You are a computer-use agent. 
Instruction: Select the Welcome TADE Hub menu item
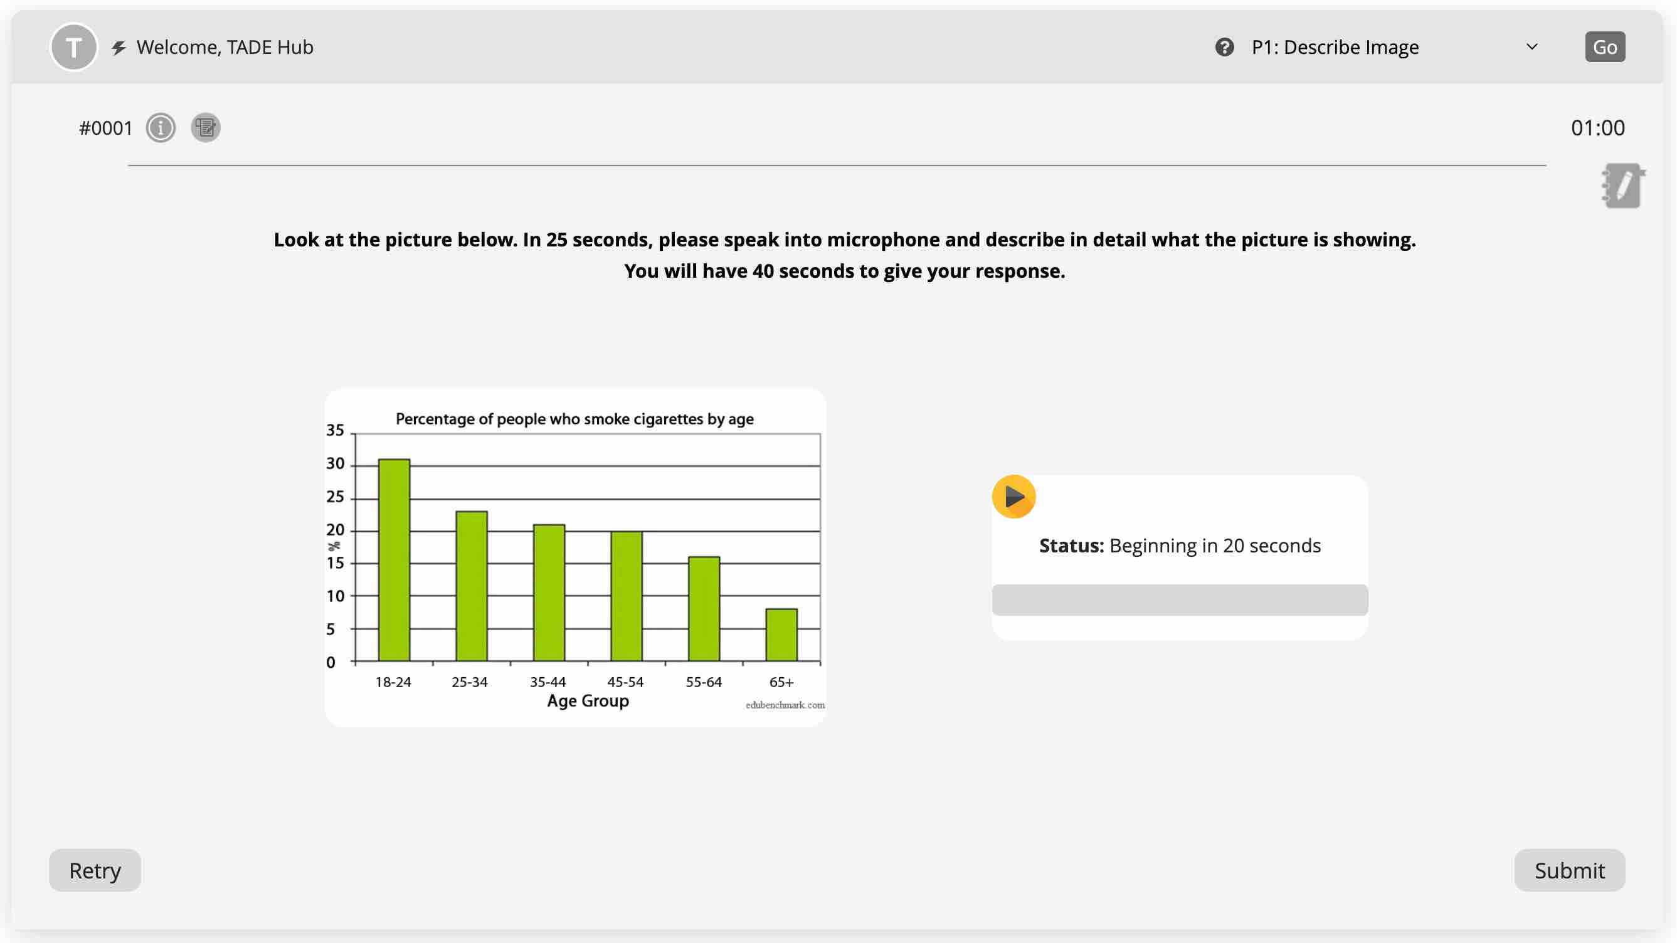pos(225,46)
